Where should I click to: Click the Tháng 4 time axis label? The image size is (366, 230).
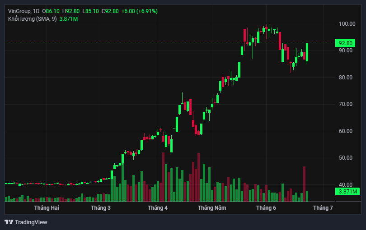point(158,207)
